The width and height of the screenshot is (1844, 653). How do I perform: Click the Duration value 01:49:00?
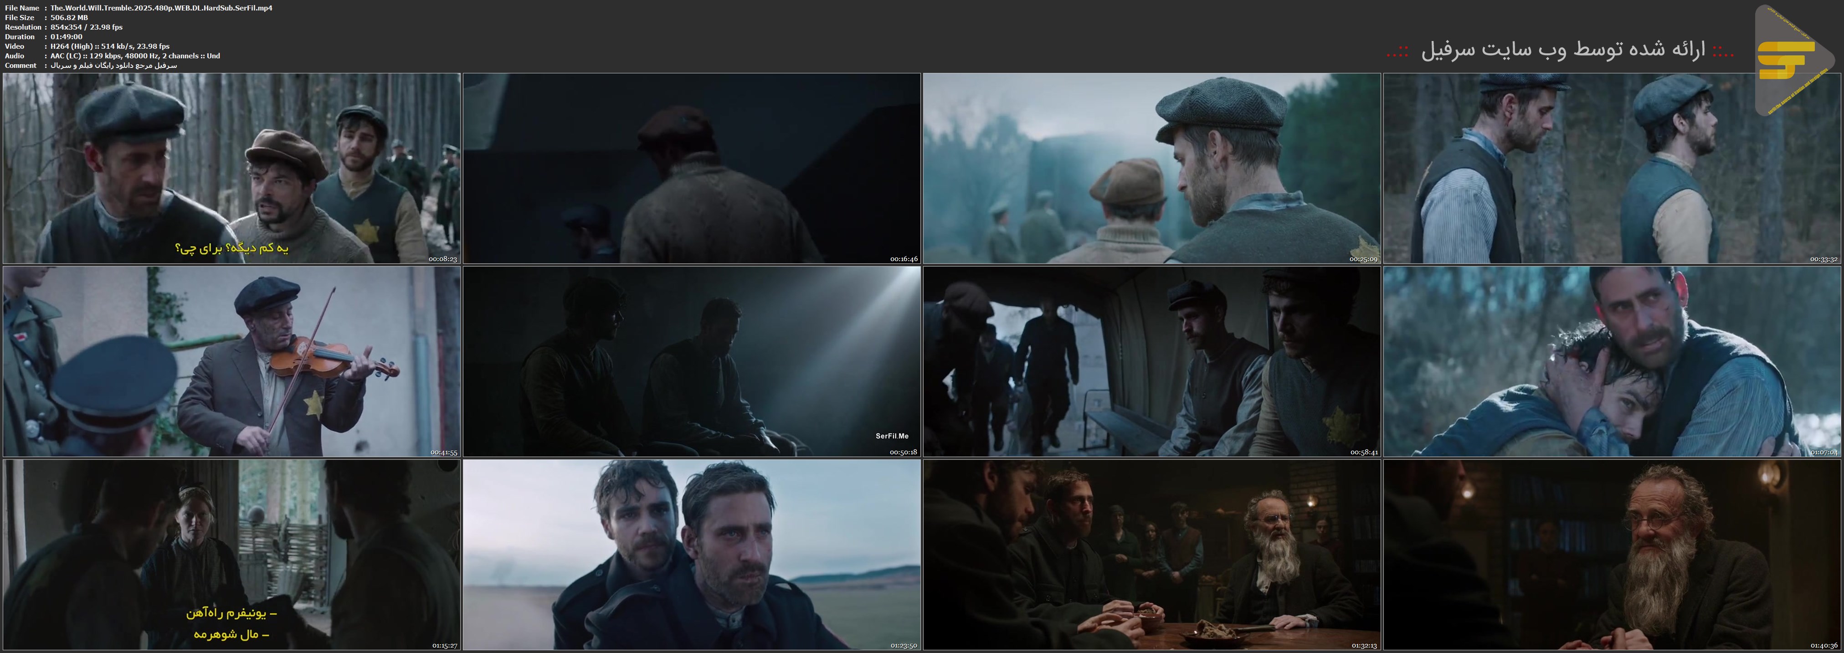point(67,36)
